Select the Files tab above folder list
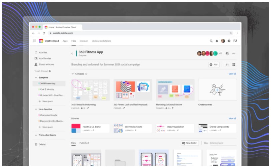This screenshot has height=167, width=271. pyautogui.click(x=73, y=143)
